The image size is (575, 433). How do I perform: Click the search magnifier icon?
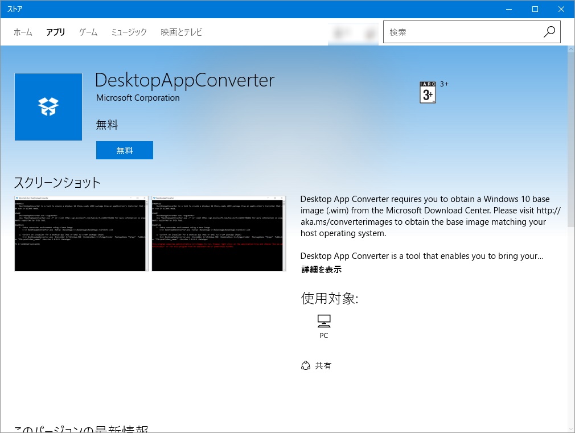click(x=549, y=32)
